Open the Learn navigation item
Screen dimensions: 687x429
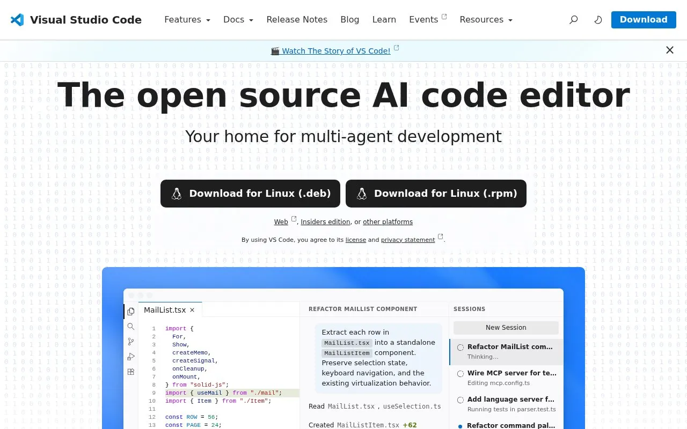click(384, 20)
